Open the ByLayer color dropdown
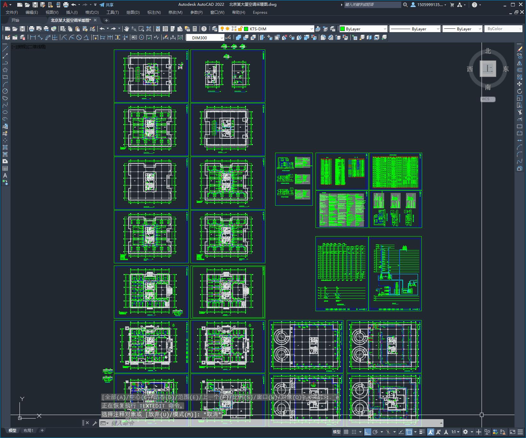The image size is (526, 438). 385,29
